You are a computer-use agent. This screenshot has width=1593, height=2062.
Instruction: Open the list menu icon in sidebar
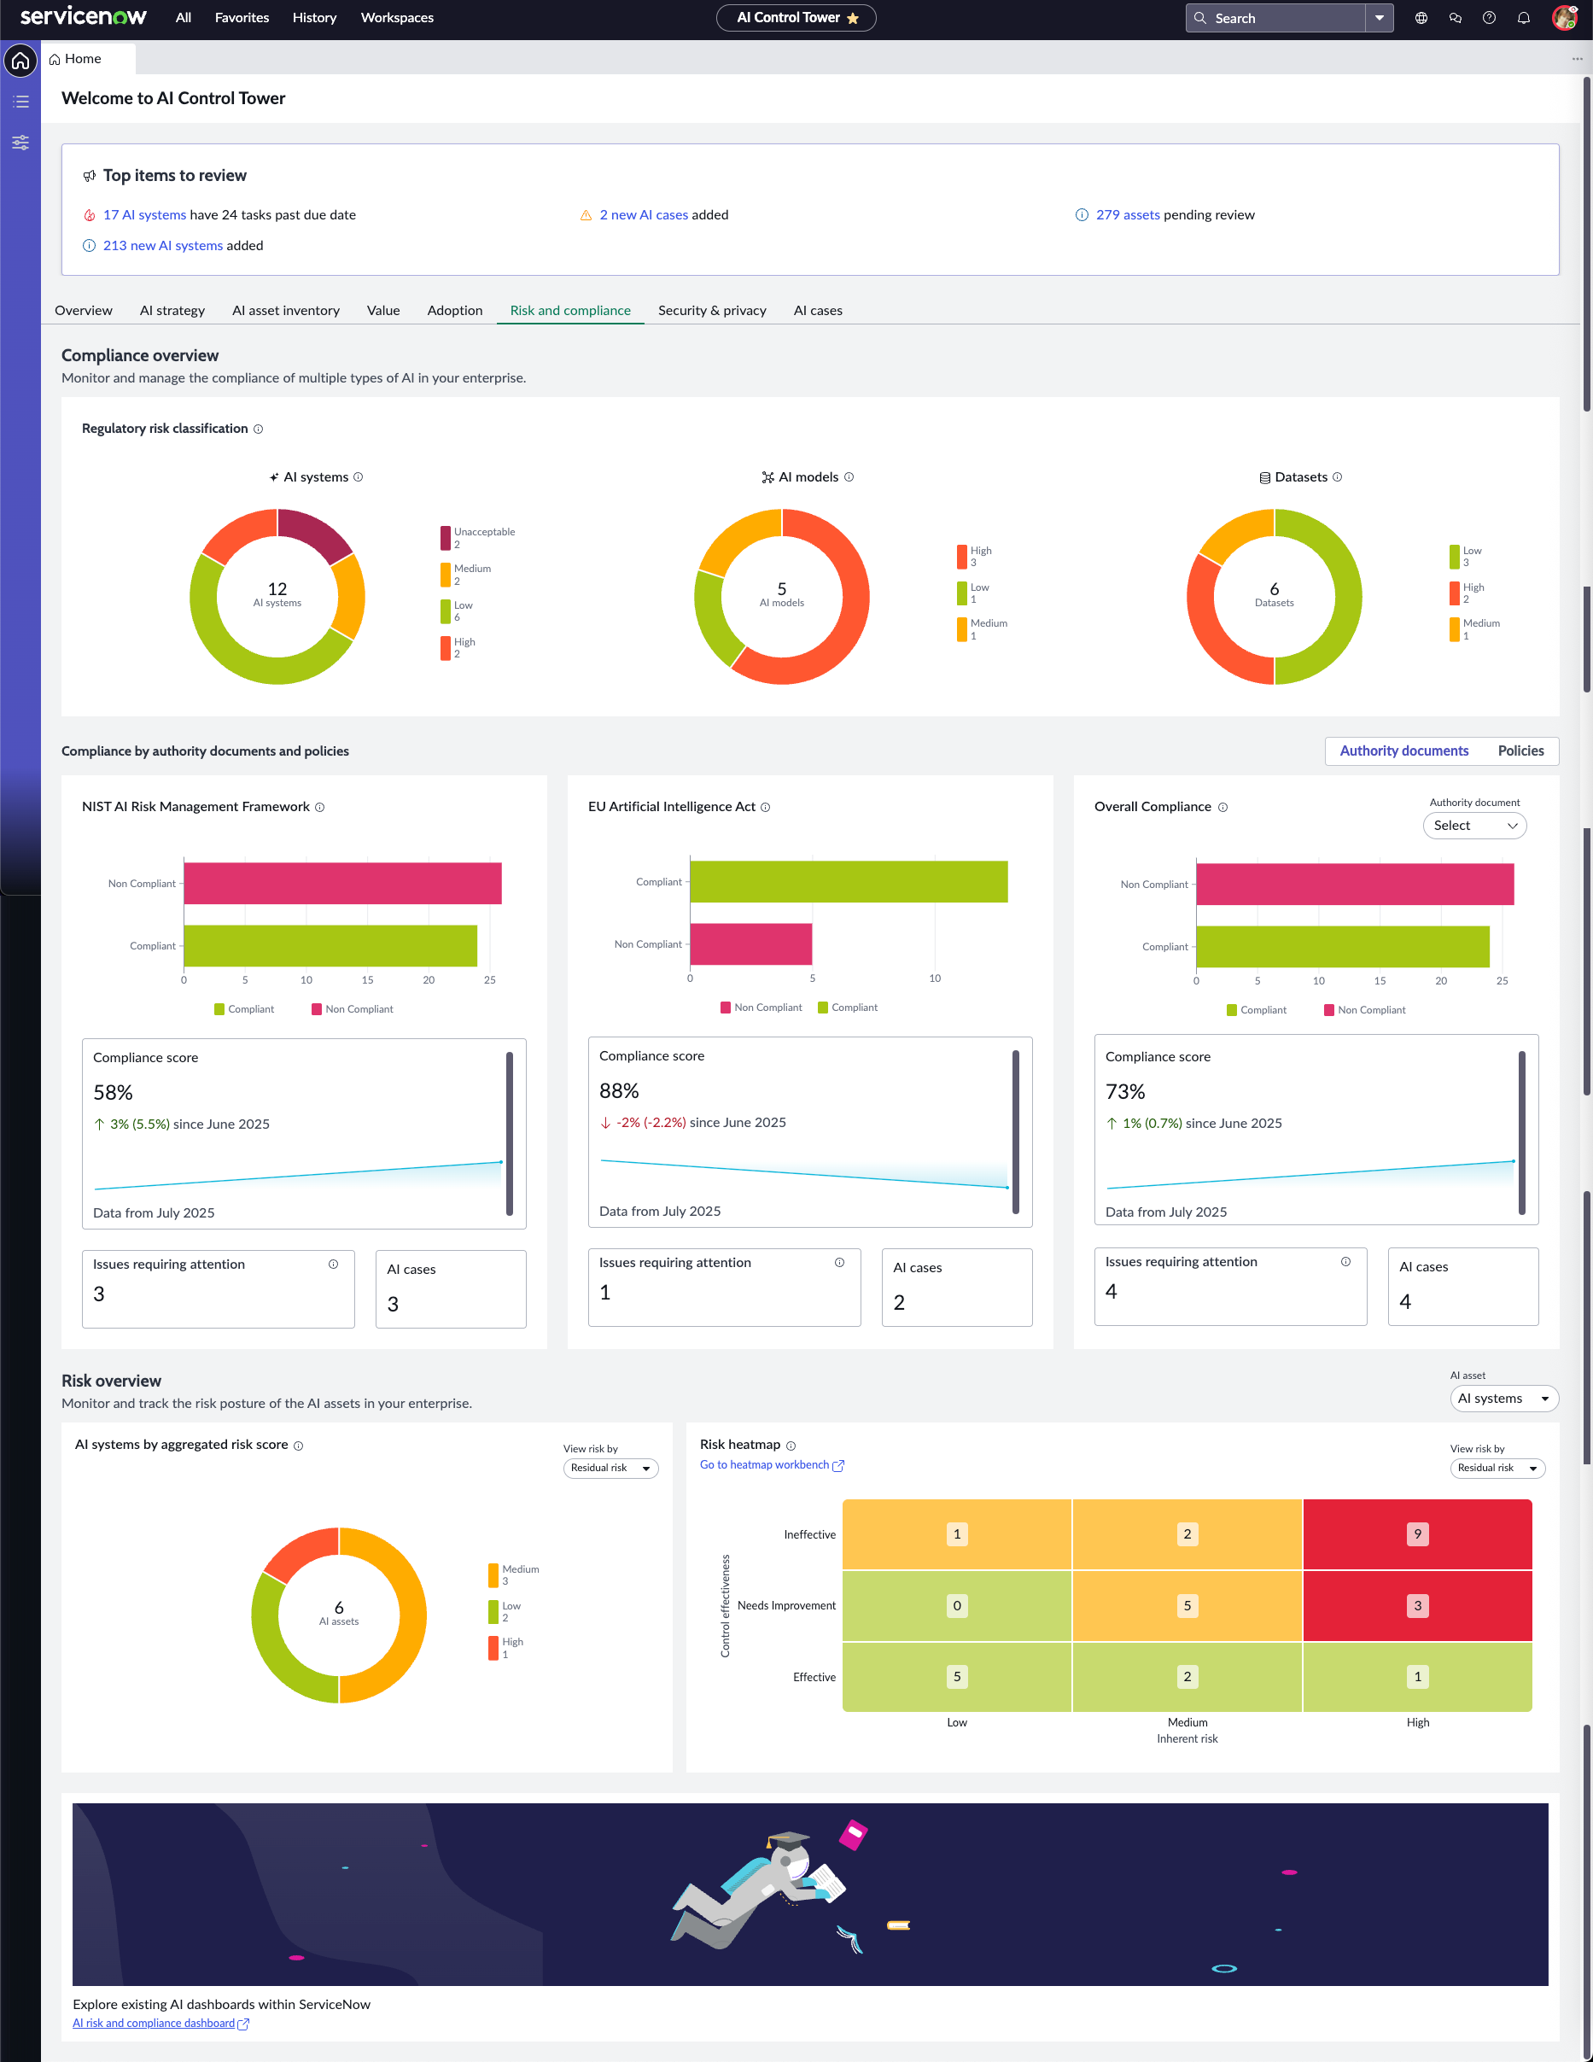coord(20,102)
